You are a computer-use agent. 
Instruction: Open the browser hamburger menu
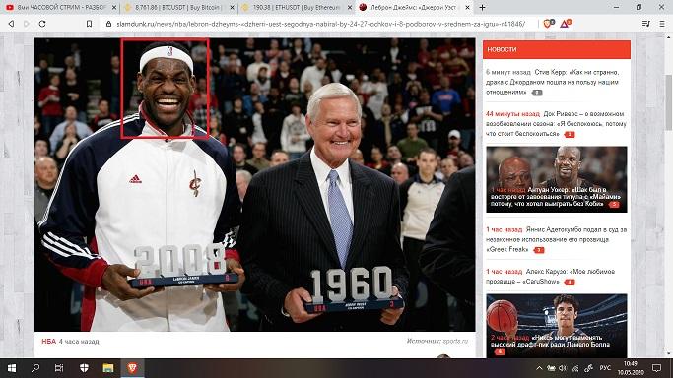pyautogui.click(x=662, y=24)
